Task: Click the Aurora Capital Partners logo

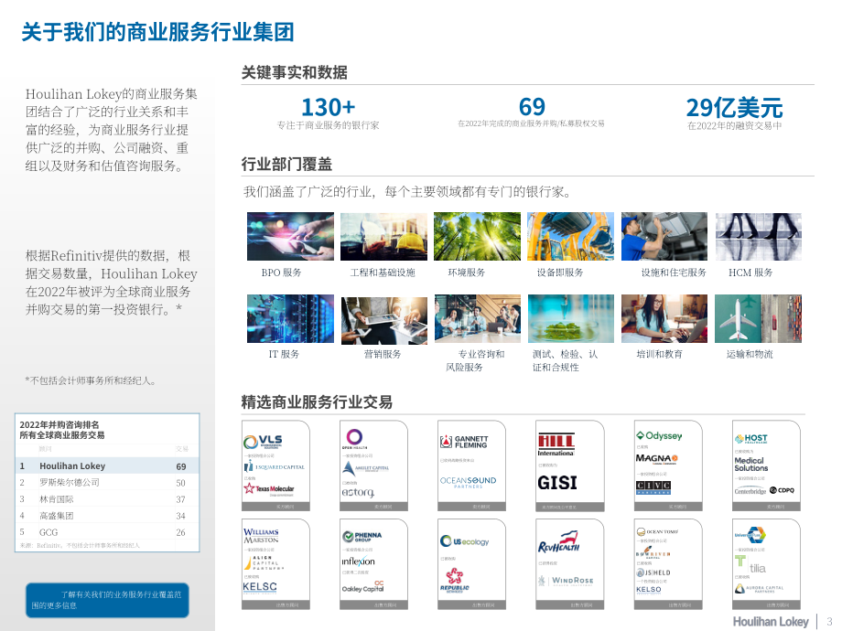Action: tap(759, 589)
